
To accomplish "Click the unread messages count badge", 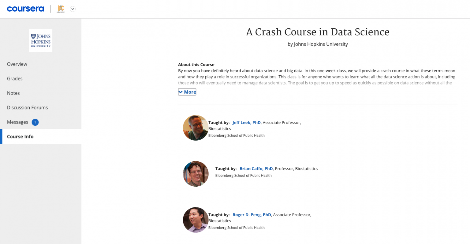I will coord(35,122).
